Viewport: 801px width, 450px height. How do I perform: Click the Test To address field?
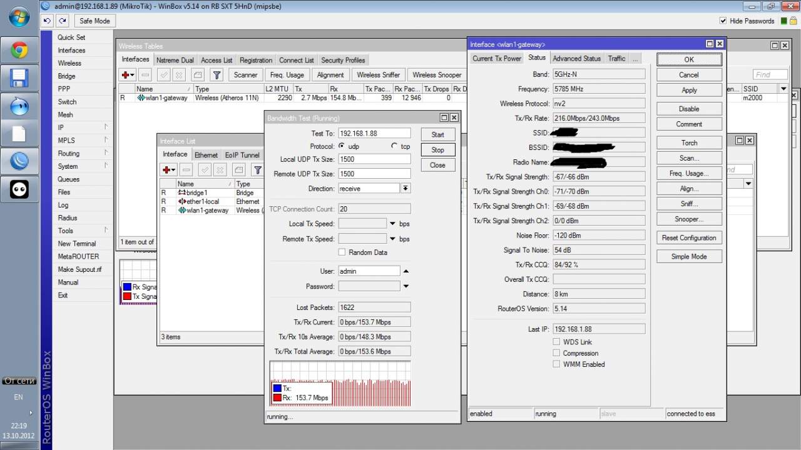pyautogui.click(x=374, y=133)
